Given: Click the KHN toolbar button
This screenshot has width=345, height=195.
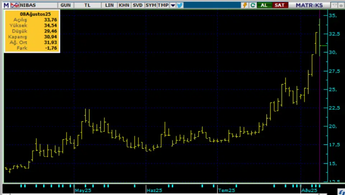Looking at the screenshot, I should pos(124,5).
